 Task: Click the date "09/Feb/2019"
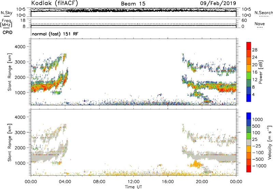(218, 3)
